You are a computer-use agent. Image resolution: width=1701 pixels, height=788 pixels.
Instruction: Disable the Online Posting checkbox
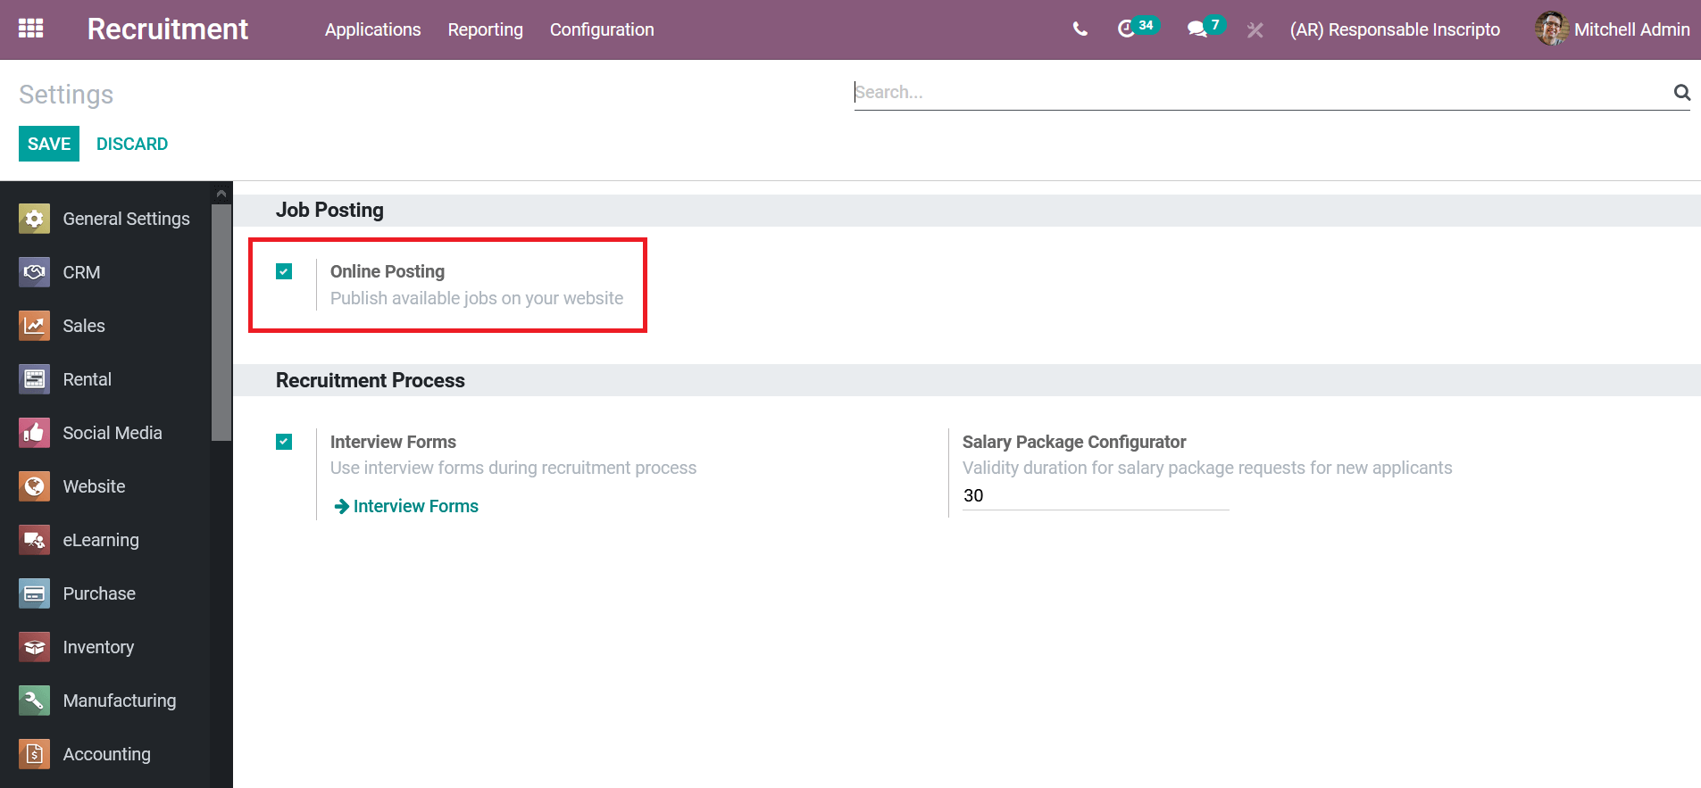[x=284, y=271]
